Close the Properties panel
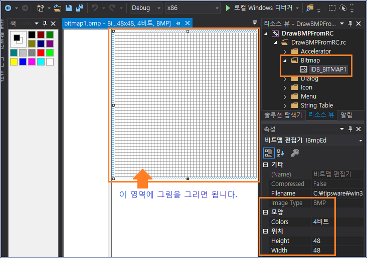 pyautogui.click(x=358, y=129)
